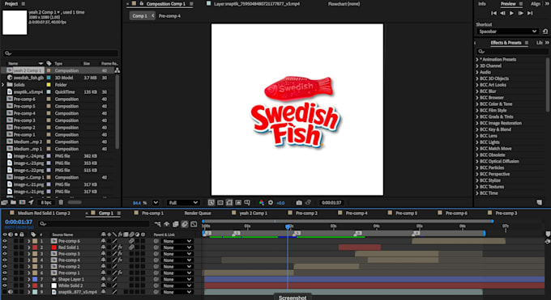Click the Interpret Footage icon in Project panel
This screenshot has height=300, width=551.
tap(4, 202)
